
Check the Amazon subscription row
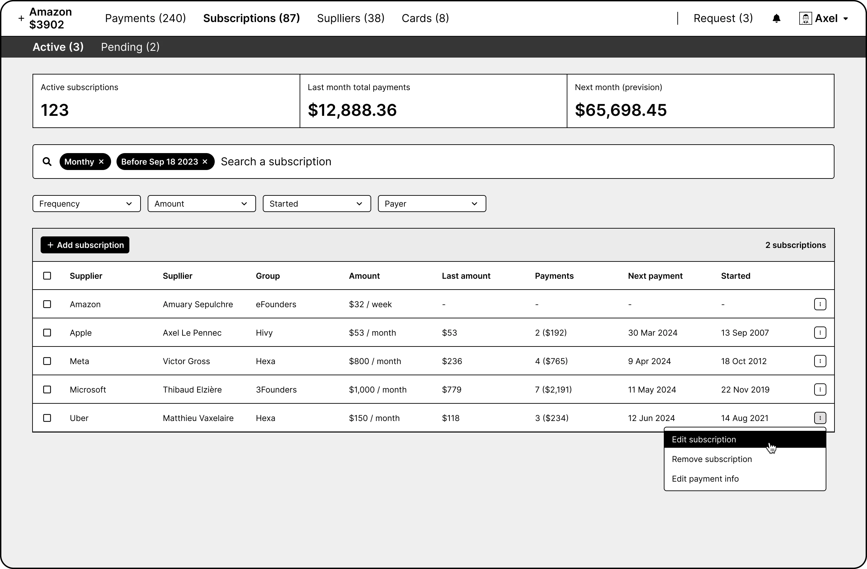coord(47,304)
